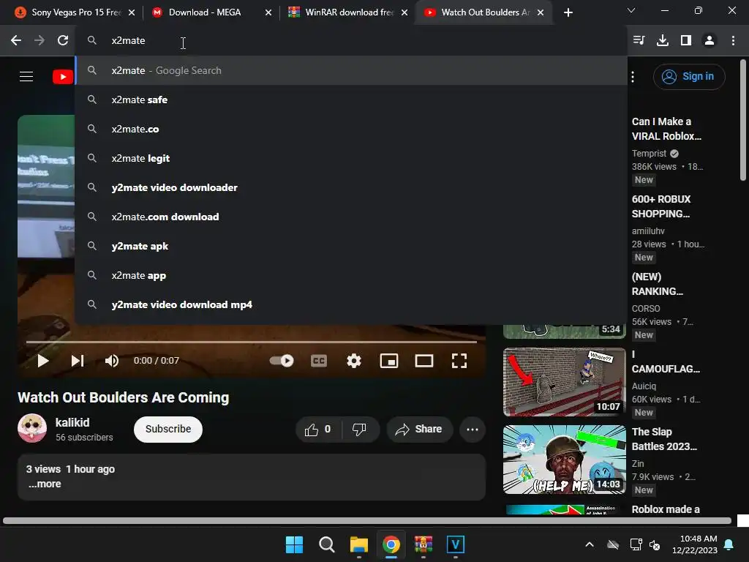Toggle closed captions on the video

point(319,361)
